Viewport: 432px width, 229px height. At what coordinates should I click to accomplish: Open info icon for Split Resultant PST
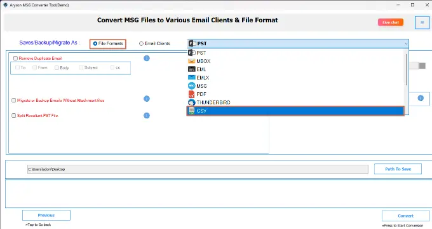point(147,116)
